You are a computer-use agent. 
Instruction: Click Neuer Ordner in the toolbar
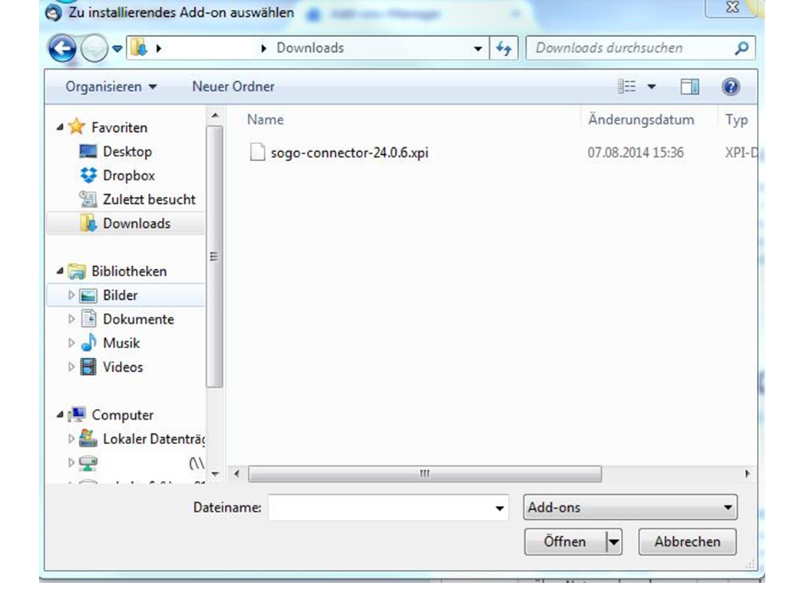233,87
